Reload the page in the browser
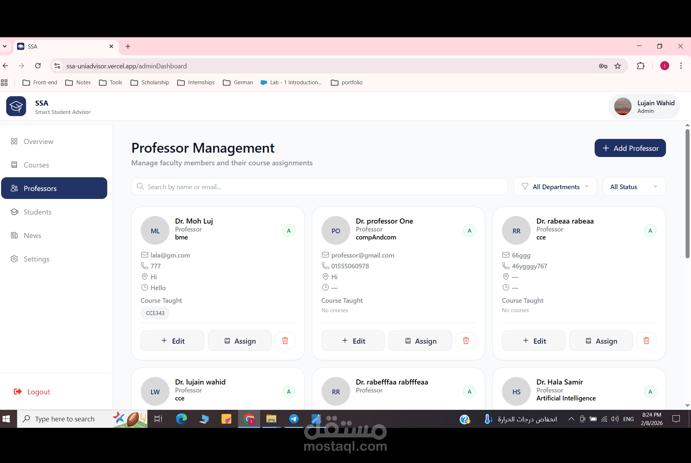This screenshot has width=691, height=463. pos(38,66)
